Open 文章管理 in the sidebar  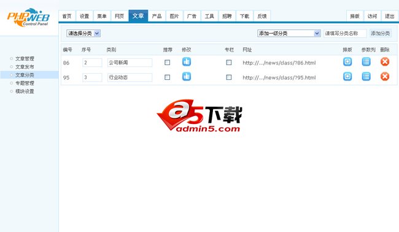(25, 59)
